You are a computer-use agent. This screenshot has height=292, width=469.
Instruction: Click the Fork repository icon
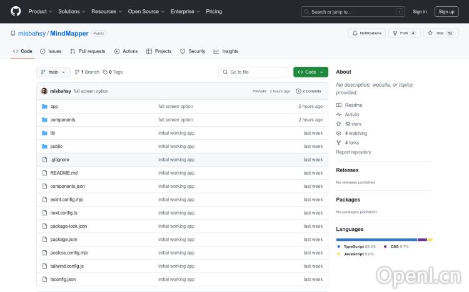click(x=395, y=33)
